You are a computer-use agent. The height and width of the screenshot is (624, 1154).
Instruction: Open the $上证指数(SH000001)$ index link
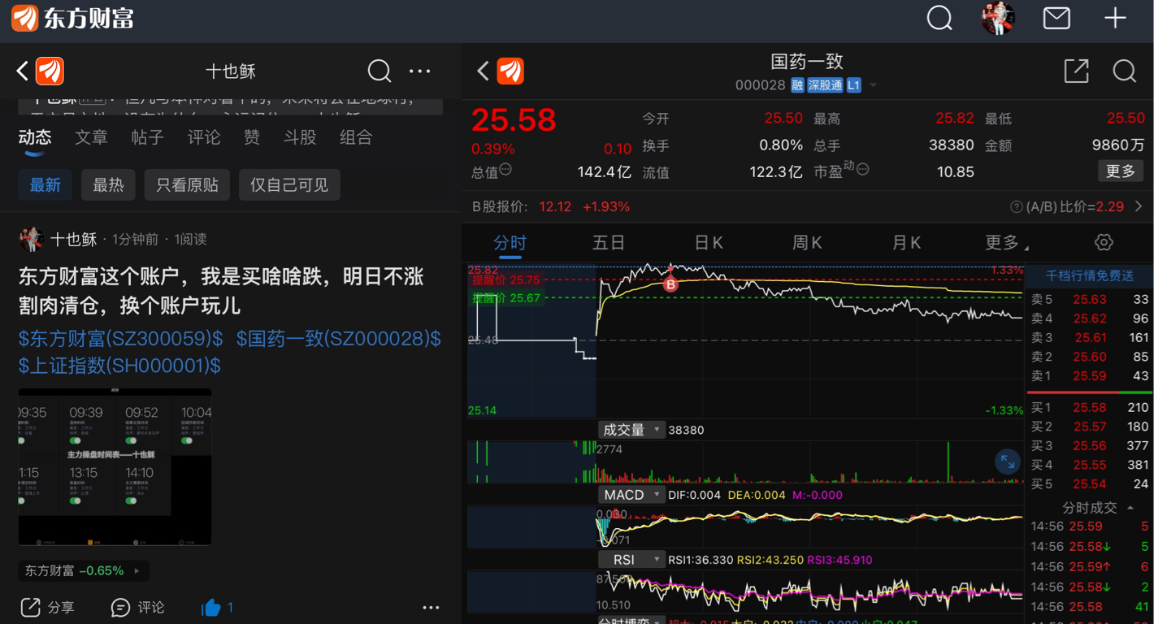pos(119,366)
